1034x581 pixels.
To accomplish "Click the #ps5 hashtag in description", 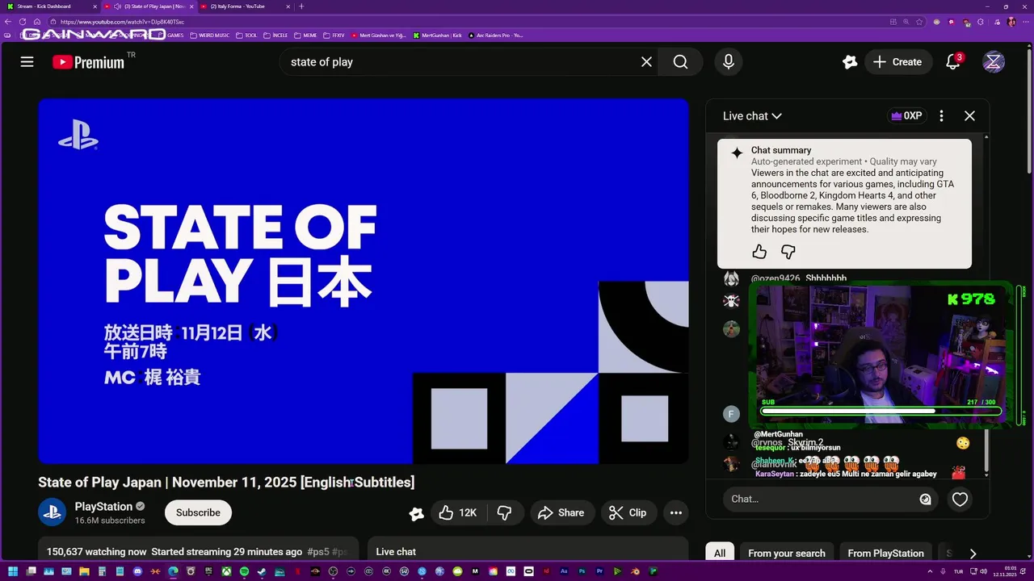I will point(318,552).
